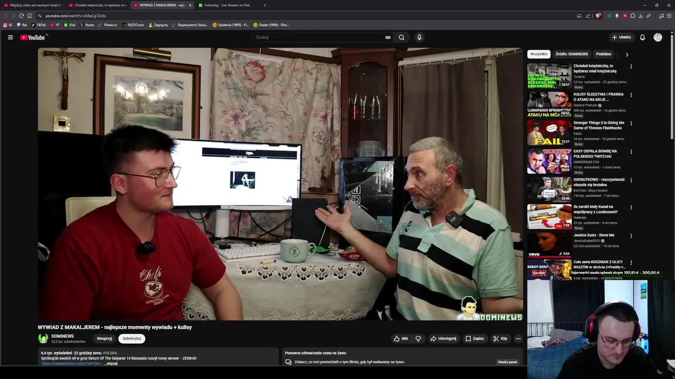Click the search magnifier button
The height and width of the screenshot is (379, 675).
[x=401, y=37]
